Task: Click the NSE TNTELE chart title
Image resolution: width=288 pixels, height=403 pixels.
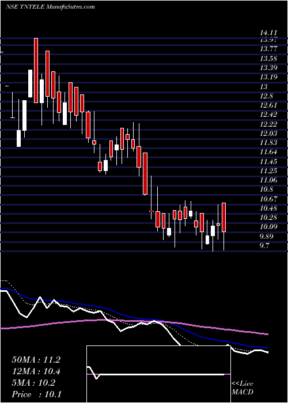Action: pos(50,7)
